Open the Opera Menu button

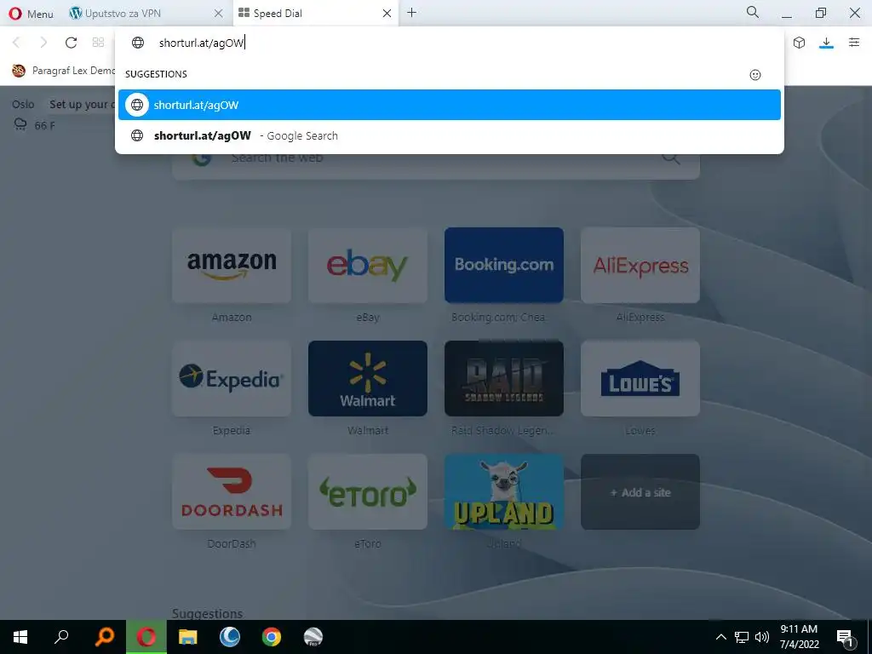tap(32, 14)
